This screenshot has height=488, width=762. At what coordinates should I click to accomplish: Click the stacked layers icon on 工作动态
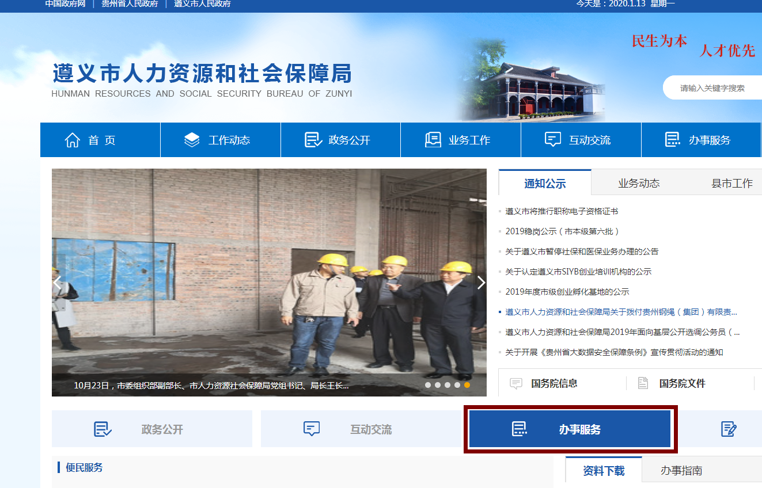[x=192, y=139]
